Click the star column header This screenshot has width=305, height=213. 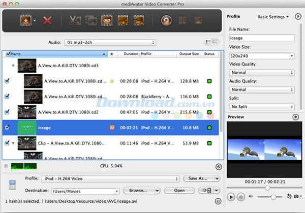[112, 54]
